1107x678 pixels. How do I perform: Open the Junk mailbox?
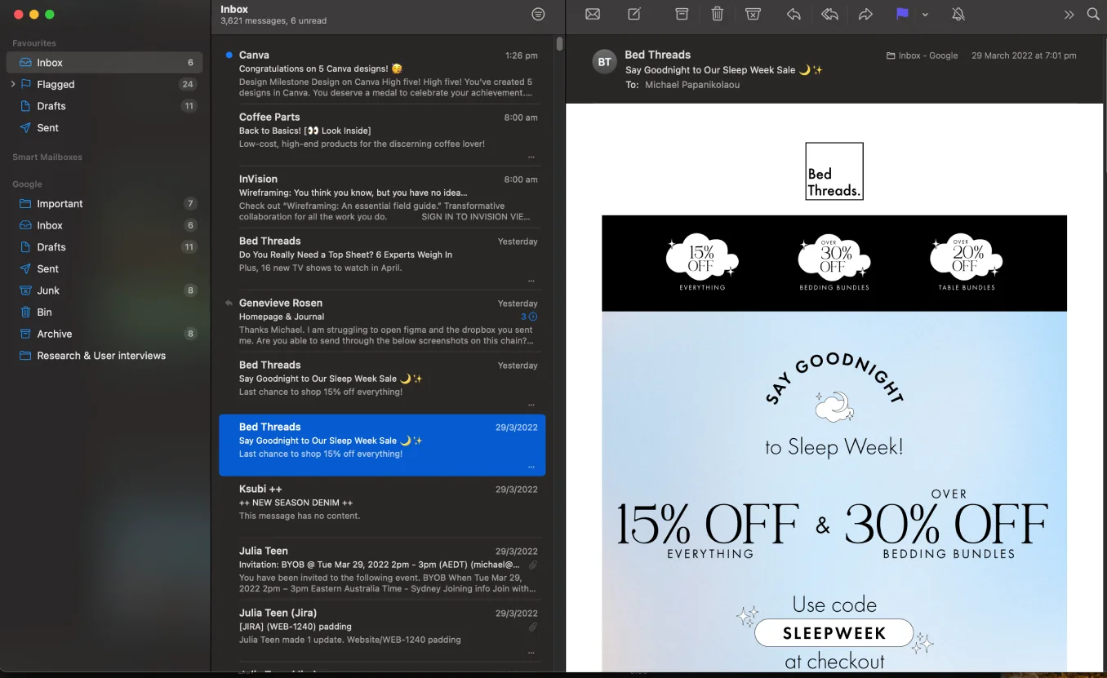tap(104, 290)
